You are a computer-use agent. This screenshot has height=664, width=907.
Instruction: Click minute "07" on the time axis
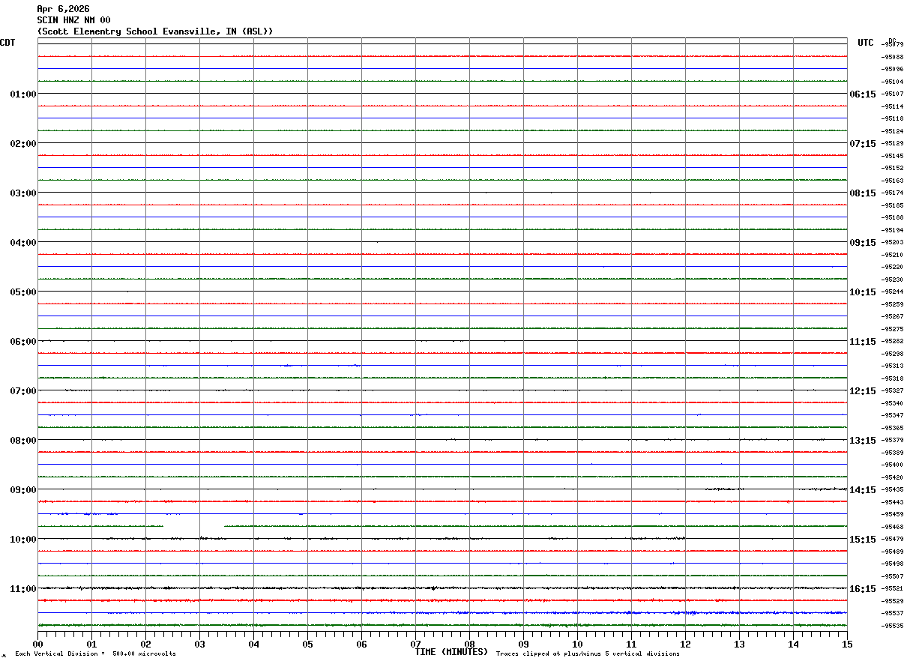coord(415,645)
